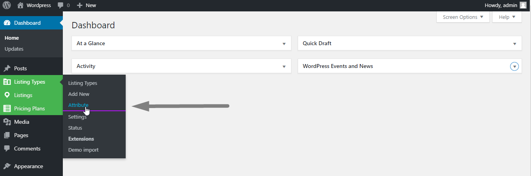Open the Help dropdown tab
Viewport: 531px width, 176px height.
[507, 17]
